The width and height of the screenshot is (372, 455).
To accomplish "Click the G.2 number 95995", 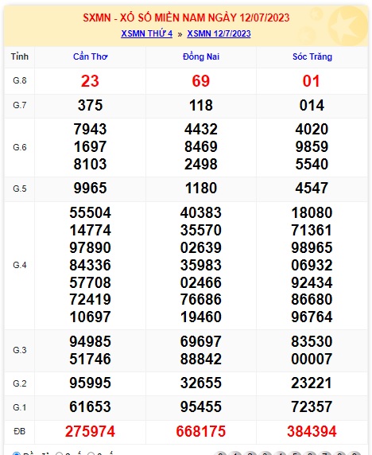I will point(90,383).
